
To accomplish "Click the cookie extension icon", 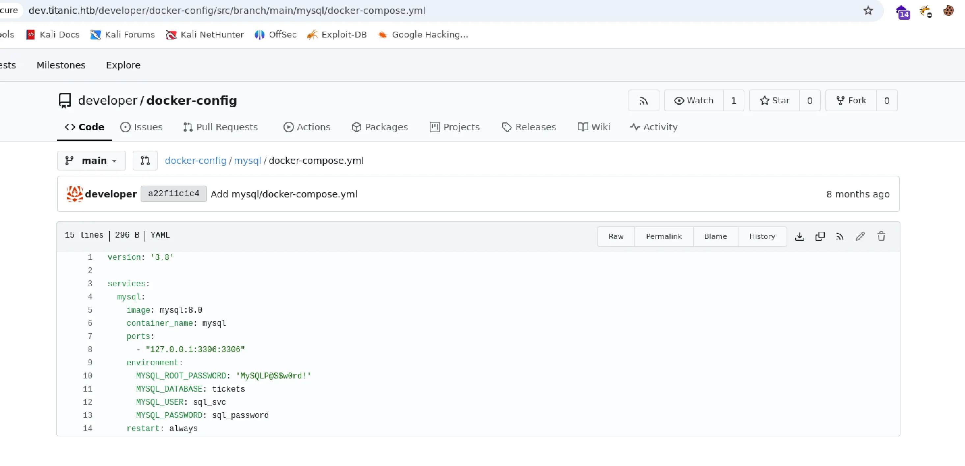I will coord(948,11).
